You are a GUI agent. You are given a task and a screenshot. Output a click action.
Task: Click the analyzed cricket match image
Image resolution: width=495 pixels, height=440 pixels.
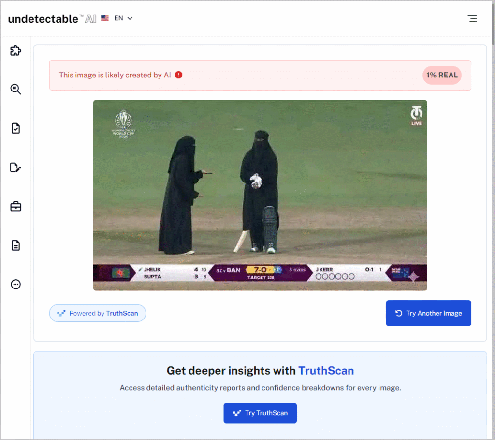260,195
